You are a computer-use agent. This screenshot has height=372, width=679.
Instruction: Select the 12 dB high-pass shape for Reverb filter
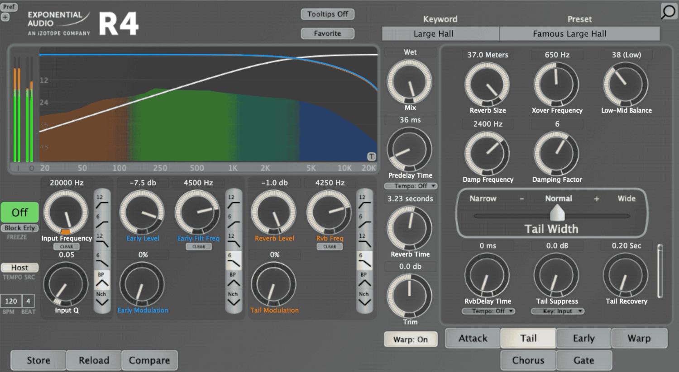364,202
